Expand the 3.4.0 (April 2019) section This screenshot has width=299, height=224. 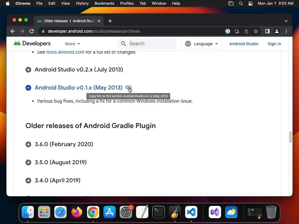[x=28, y=181]
